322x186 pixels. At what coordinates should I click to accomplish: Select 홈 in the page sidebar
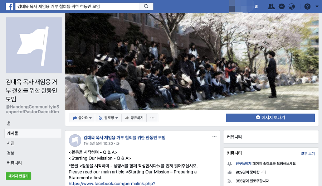[9, 123]
